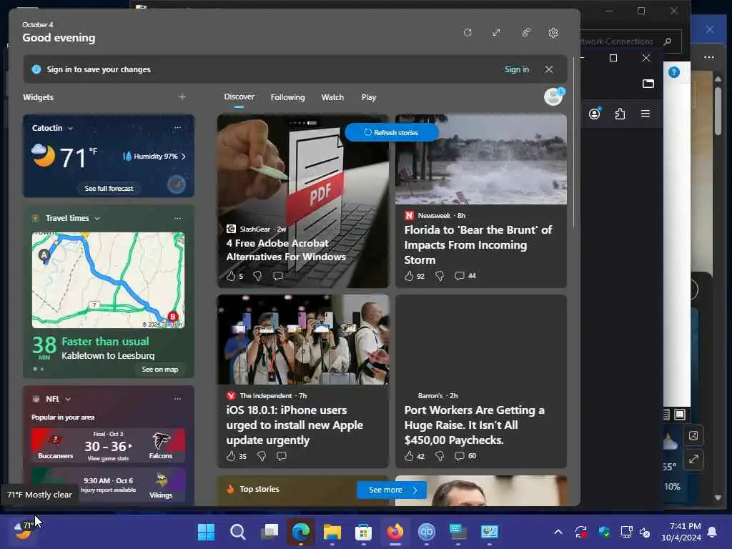The image size is (732, 549).
Task: Open Humidity 97% weather details
Action: point(154,157)
